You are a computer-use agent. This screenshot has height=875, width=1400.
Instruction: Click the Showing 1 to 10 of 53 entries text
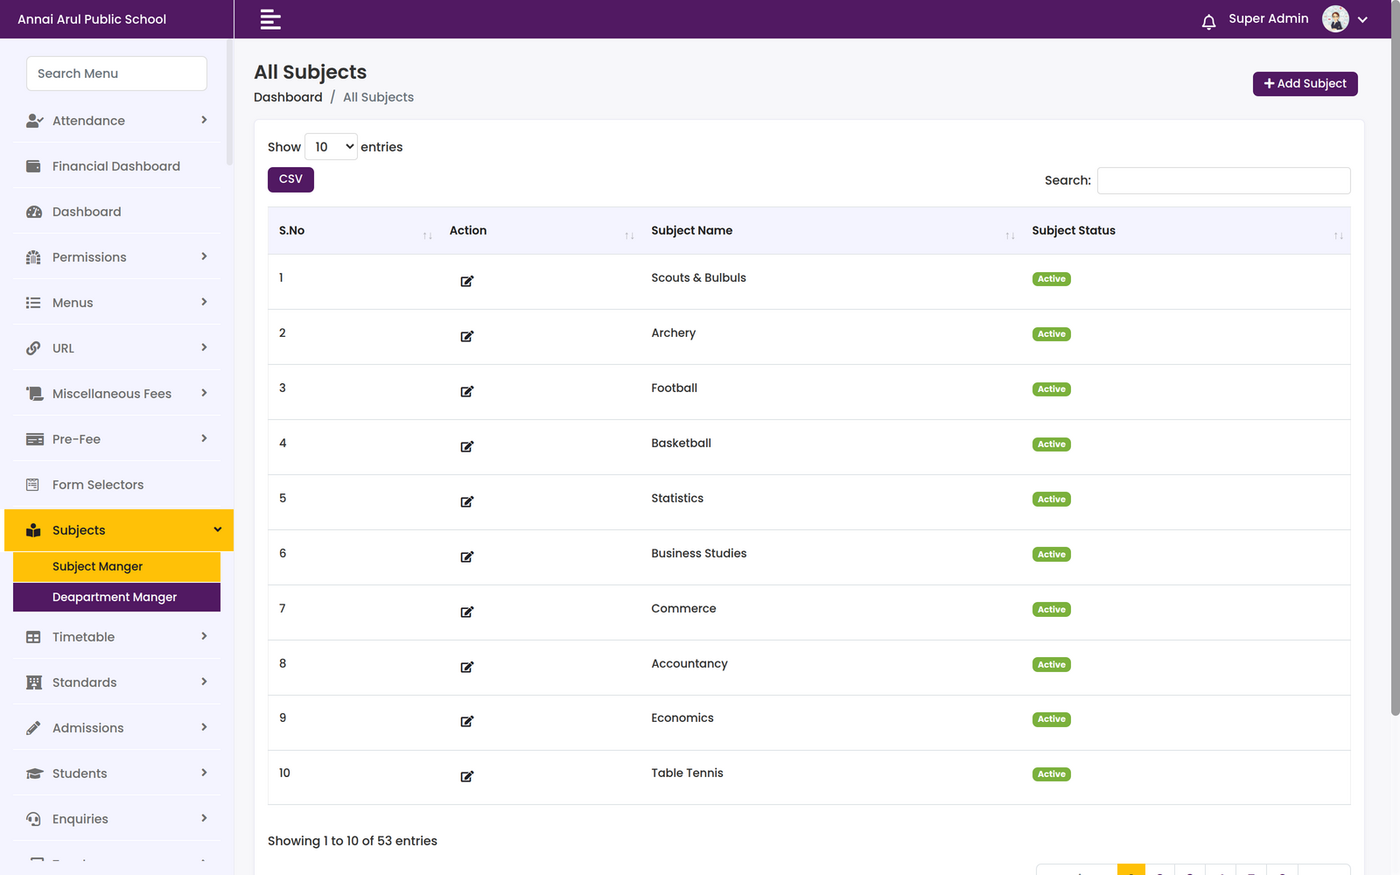[x=352, y=841]
